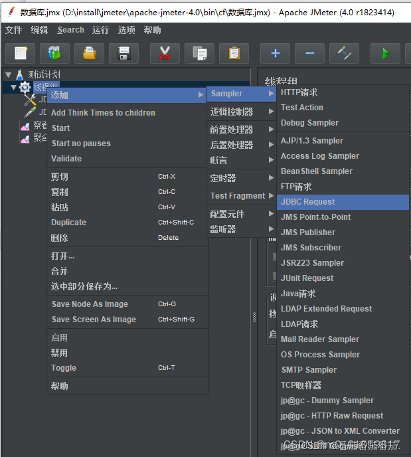Choose BeanShell Sampler entry

[x=343, y=171]
